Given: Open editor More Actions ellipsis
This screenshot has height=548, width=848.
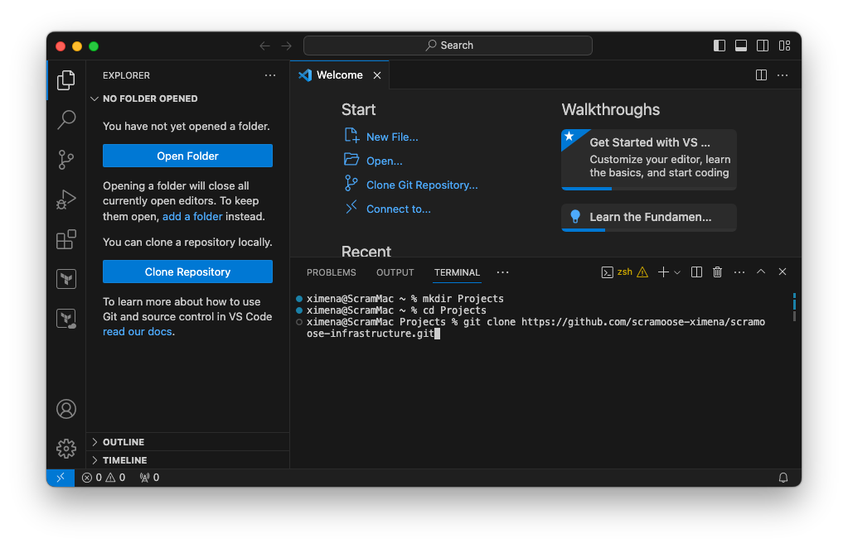Looking at the screenshot, I should coord(782,75).
